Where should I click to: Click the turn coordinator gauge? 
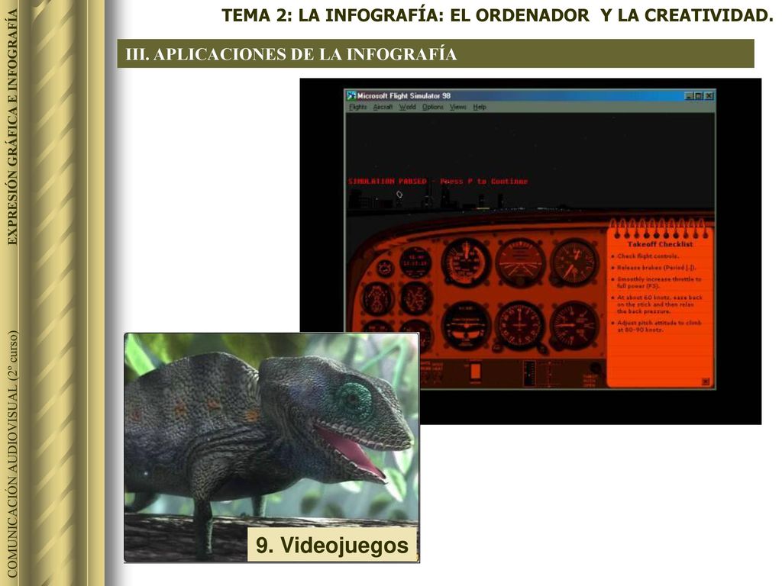coord(465,325)
